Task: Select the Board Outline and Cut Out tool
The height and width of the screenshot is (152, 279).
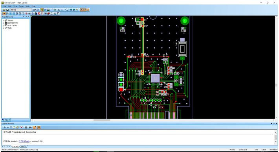Action: 23,13
